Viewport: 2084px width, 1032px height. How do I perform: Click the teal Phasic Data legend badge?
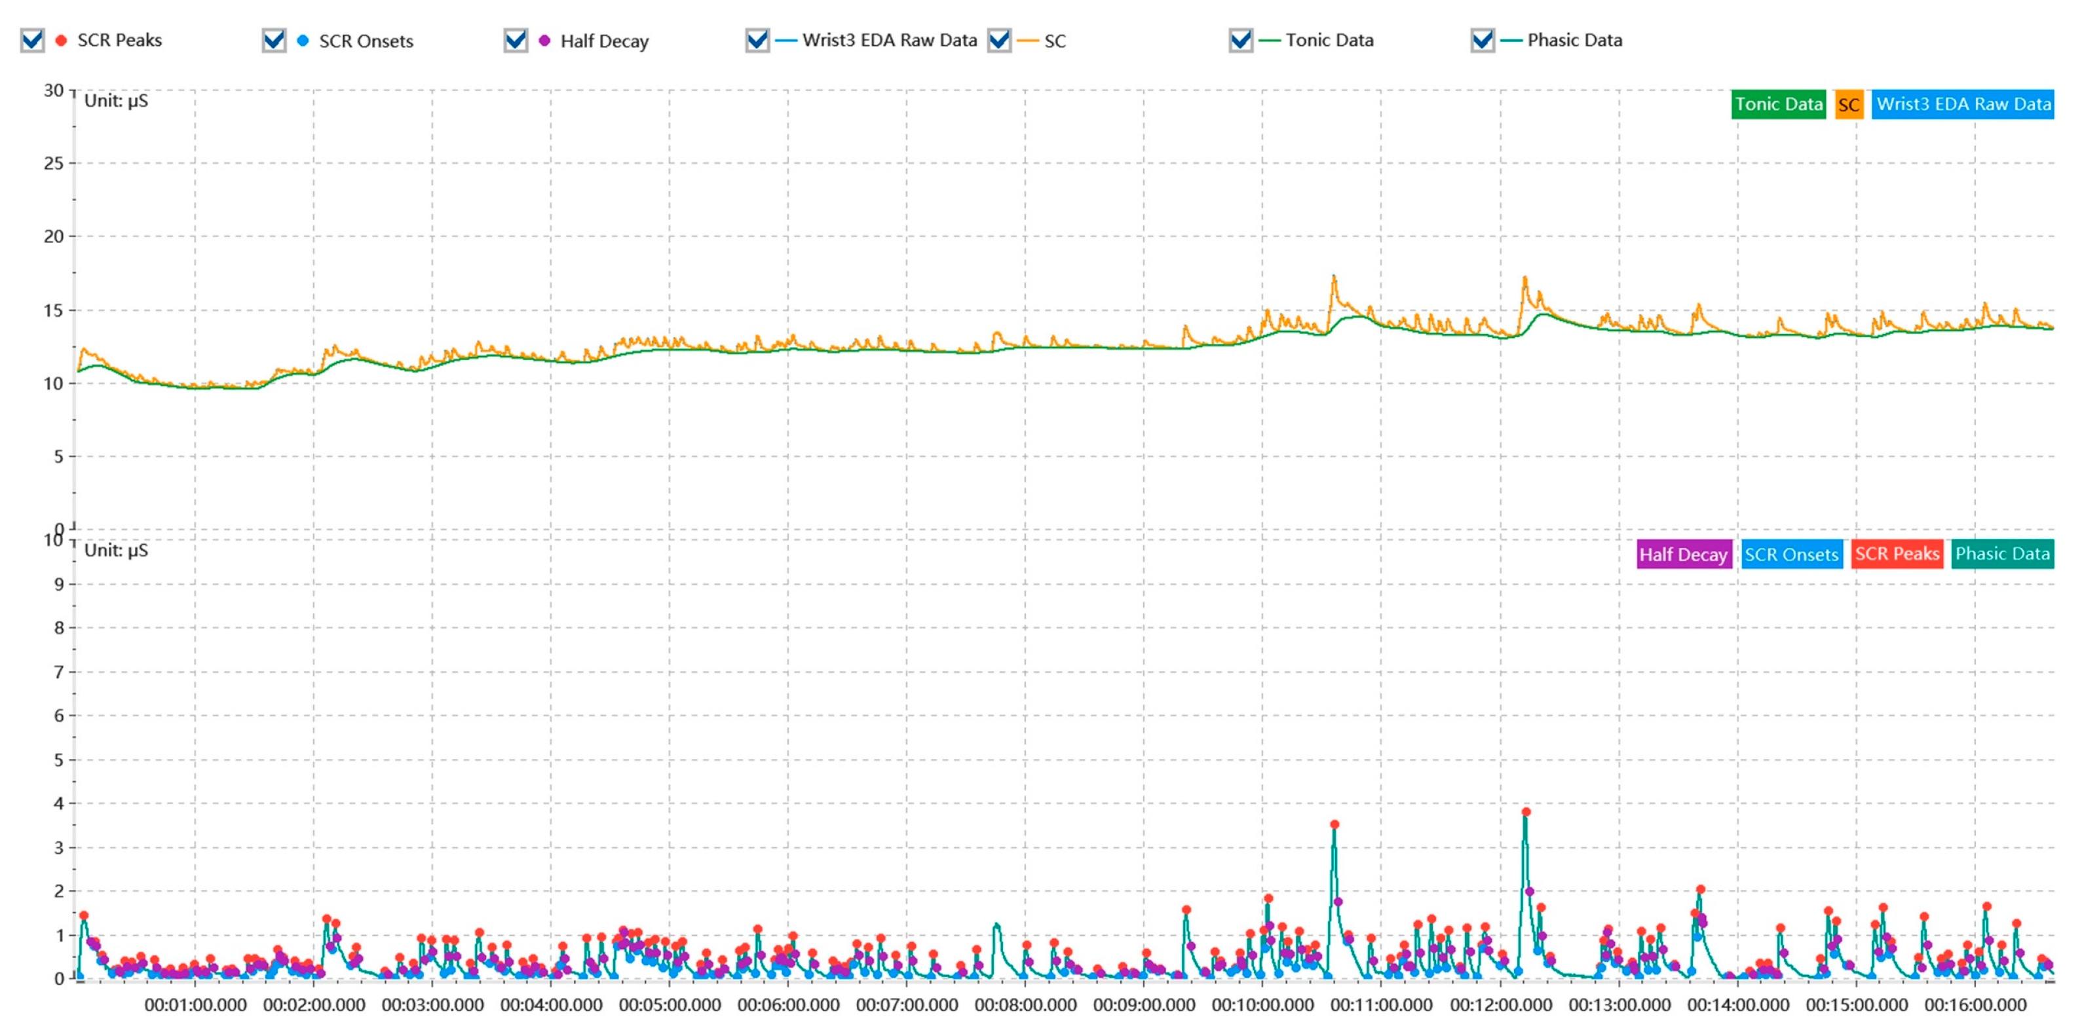pos(2002,554)
